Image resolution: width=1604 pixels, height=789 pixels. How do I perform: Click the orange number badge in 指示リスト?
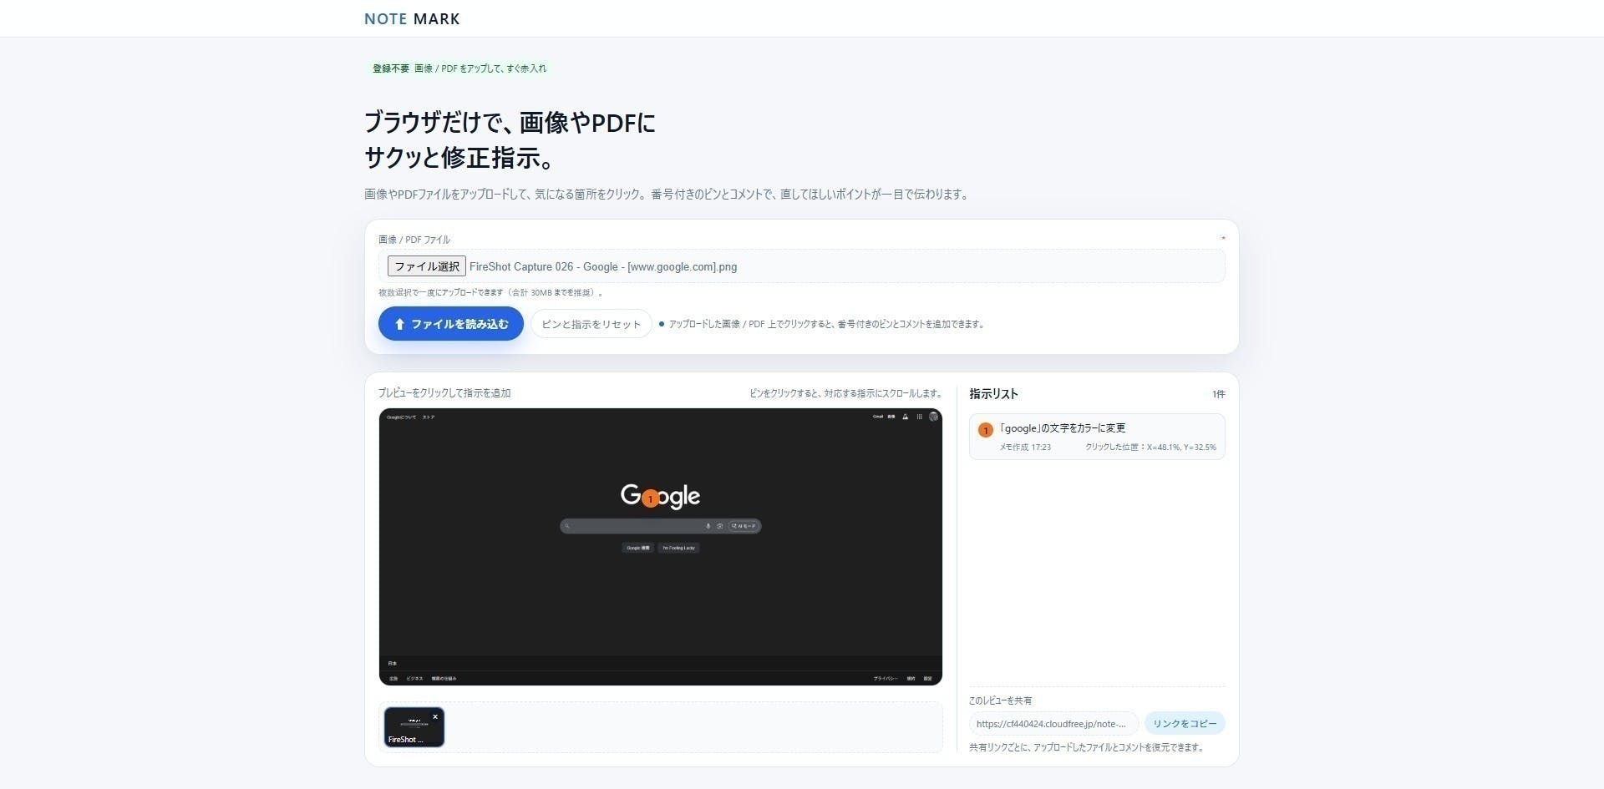(x=985, y=430)
